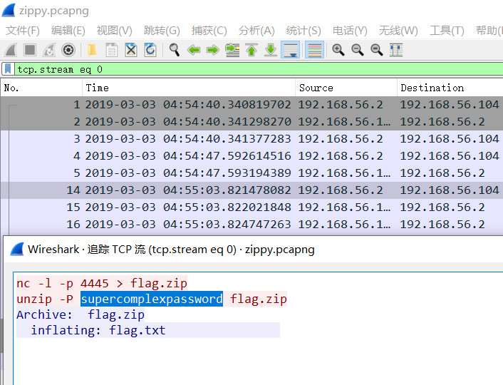The height and width of the screenshot is (385, 503).
Task: Click highlighted supercomplexpassword text
Action: (152, 299)
